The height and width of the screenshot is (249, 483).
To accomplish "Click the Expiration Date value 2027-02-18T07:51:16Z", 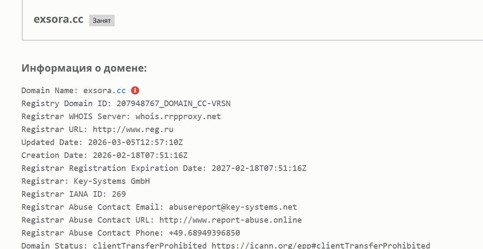I will pyautogui.click(x=259, y=168).
